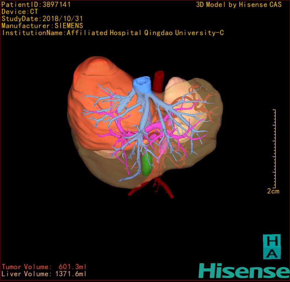Click the A face of orientation cube
Image resolution: width=290 pixels, height=282 pixels.
click(272, 253)
